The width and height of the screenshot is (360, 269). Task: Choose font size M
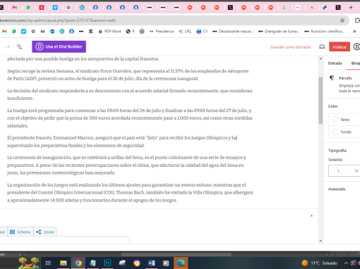(x=356, y=170)
